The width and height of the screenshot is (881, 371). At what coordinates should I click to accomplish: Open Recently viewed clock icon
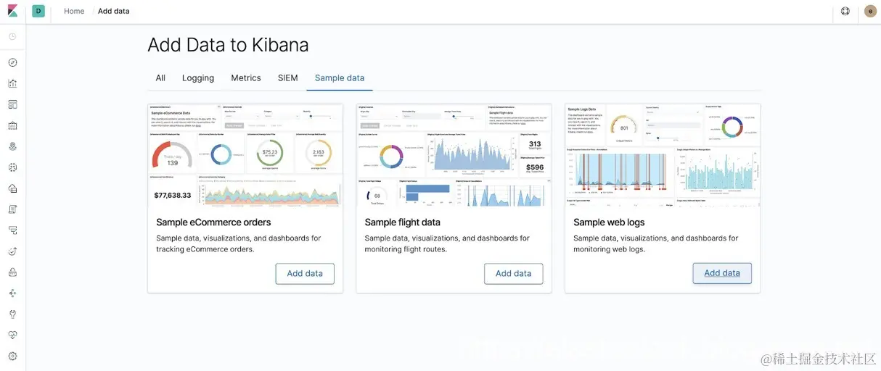(x=12, y=36)
